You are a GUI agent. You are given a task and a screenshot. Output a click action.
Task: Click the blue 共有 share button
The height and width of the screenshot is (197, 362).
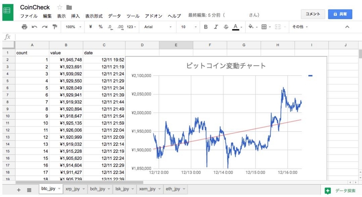coord(340,14)
